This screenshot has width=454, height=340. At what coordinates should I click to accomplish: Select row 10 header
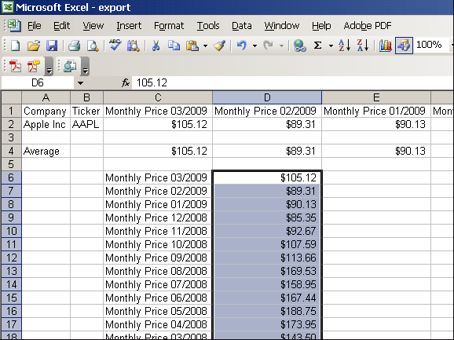tap(11, 231)
